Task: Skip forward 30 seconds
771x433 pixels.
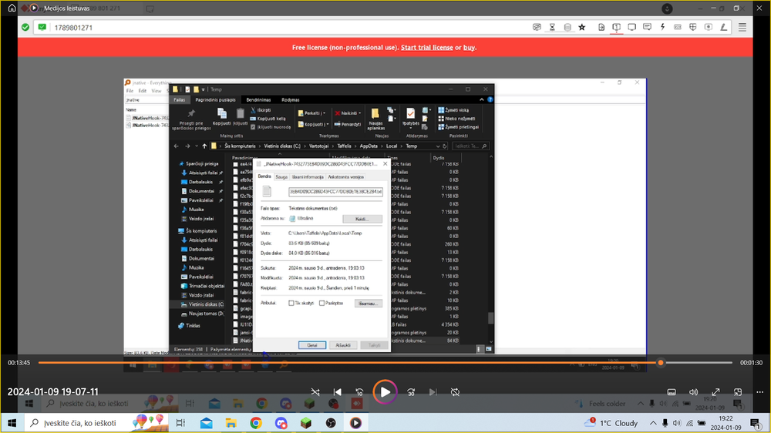Action: tap(411, 392)
